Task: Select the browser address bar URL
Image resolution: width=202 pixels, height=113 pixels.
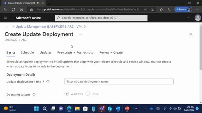Action: click(88, 9)
